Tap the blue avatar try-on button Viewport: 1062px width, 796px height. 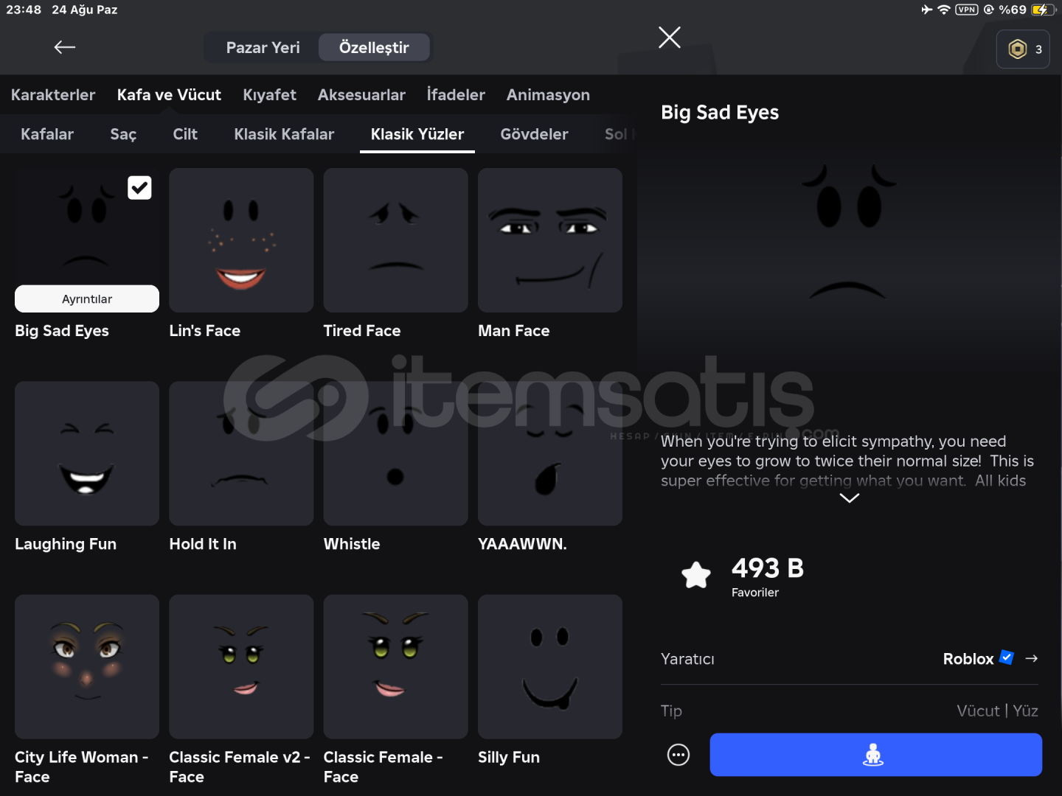coord(875,755)
